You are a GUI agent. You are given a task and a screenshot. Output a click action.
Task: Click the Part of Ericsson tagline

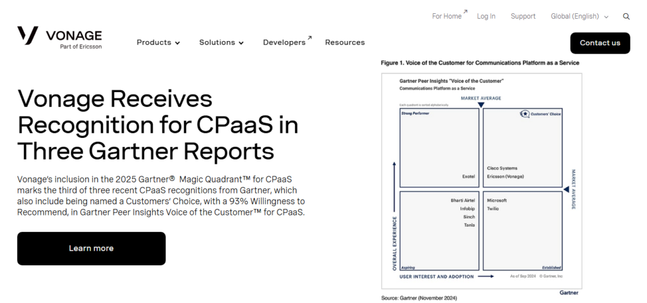point(81,47)
